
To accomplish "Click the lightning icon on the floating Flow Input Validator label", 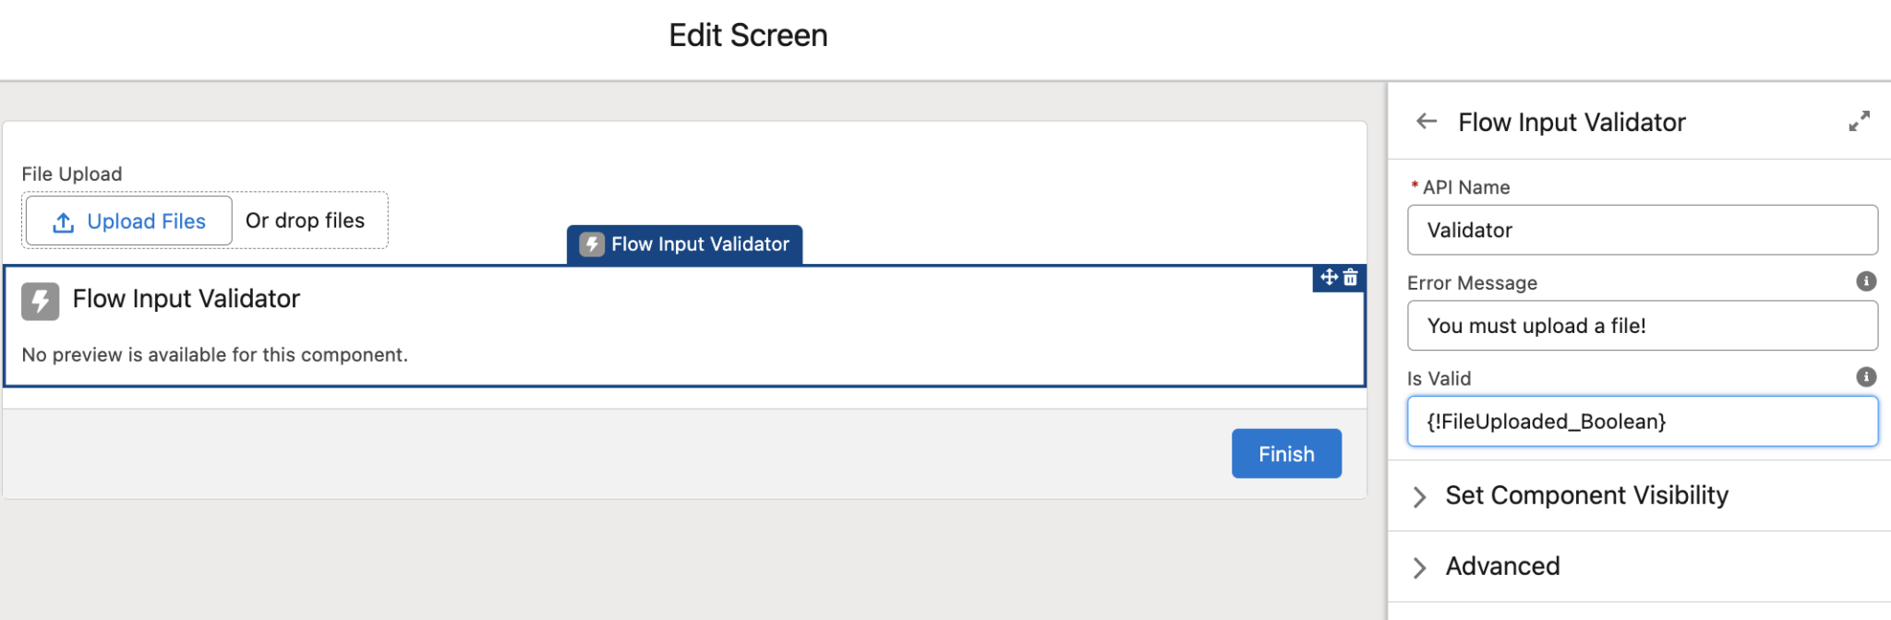I will pyautogui.click(x=591, y=244).
